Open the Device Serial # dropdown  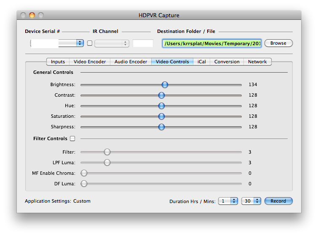coord(57,43)
